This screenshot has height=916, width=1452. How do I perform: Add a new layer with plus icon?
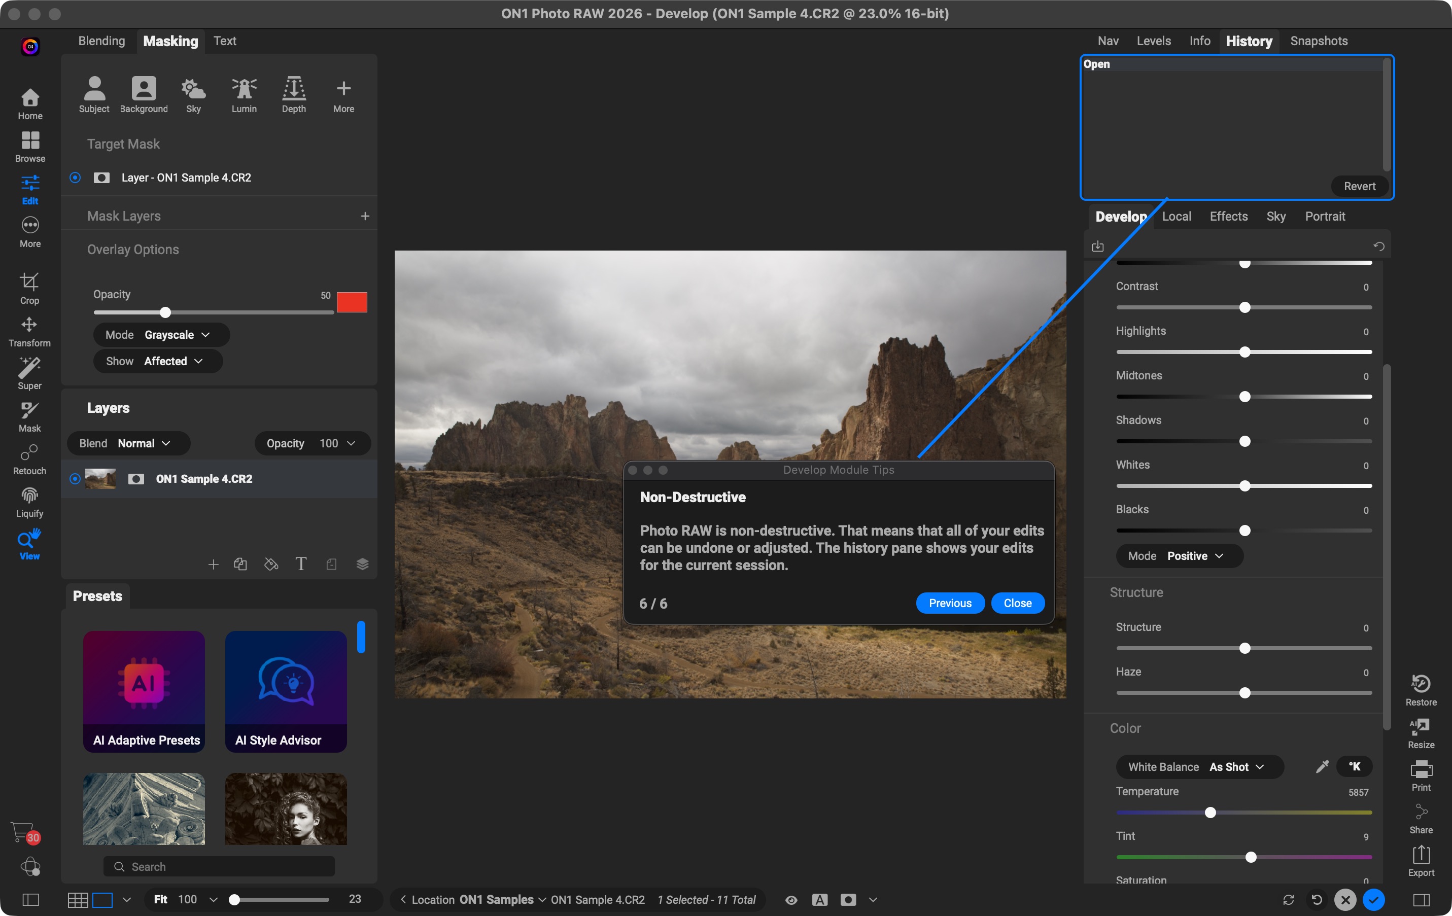pos(213,564)
